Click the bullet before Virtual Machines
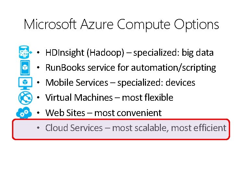 [x=38, y=98]
